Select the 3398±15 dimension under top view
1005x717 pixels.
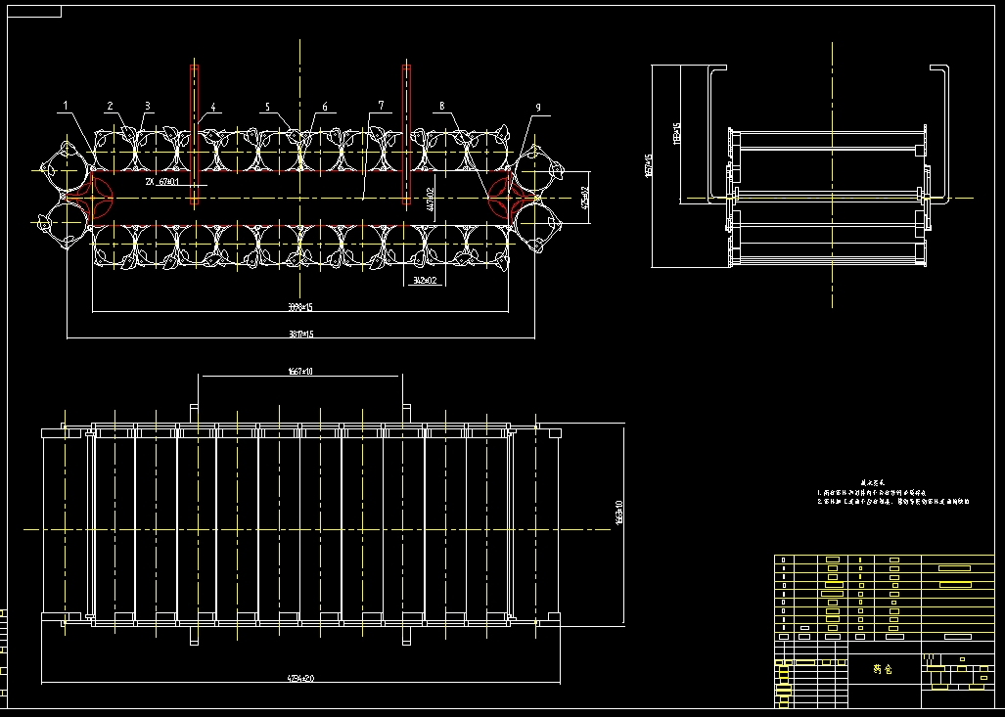click(300, 307)
